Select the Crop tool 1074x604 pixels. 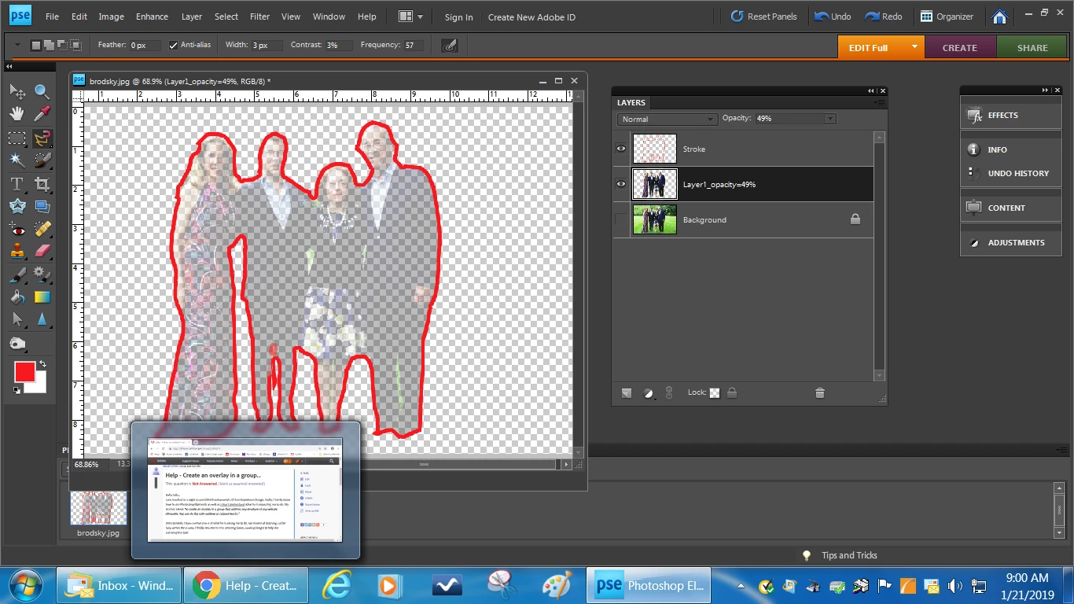[42, 185]
